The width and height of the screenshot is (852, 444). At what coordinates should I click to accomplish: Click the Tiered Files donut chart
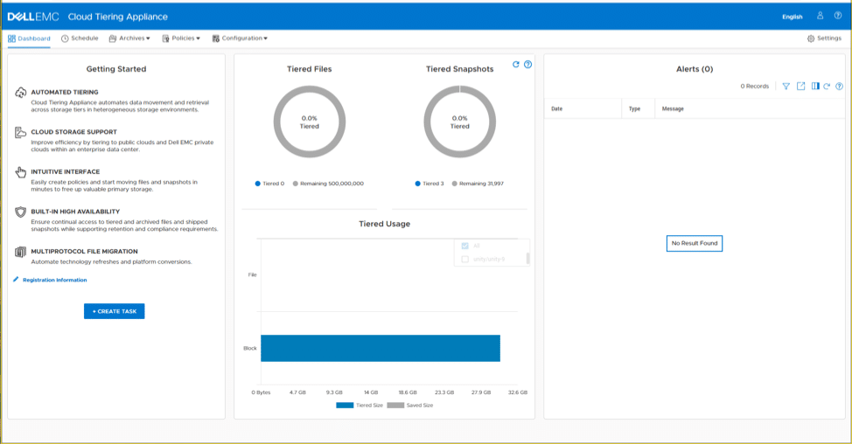[x=309, y=121]
